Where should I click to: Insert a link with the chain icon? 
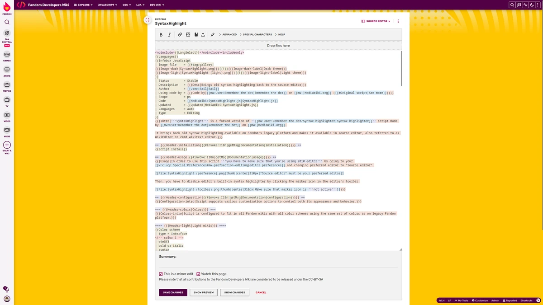180,34
